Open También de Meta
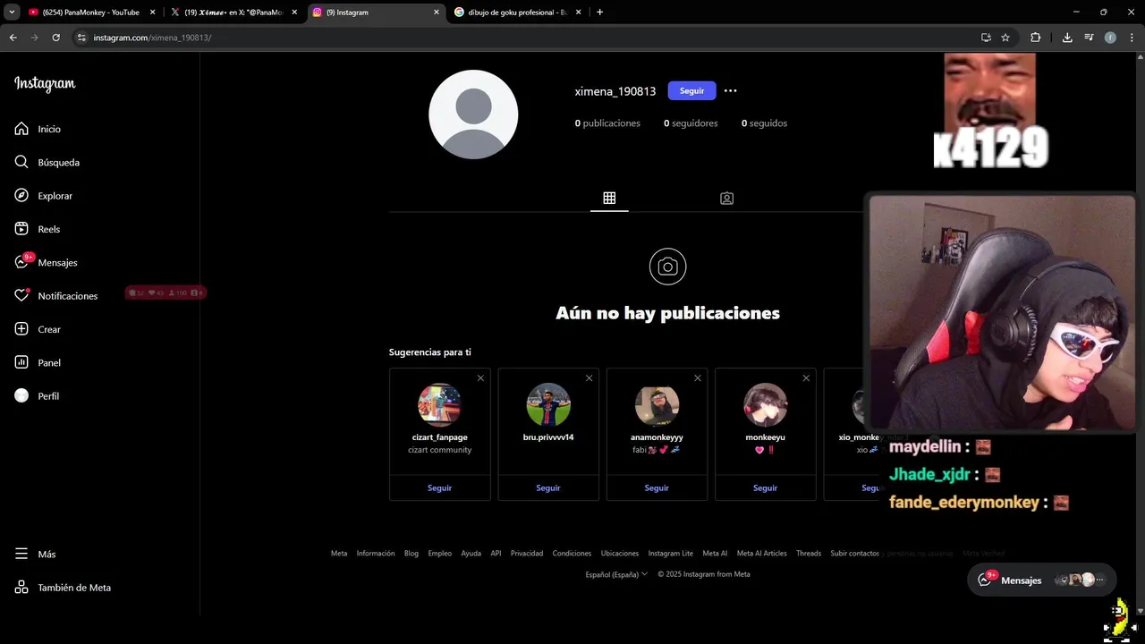This screenshot has height=644, width=1145. coord(63,588)
